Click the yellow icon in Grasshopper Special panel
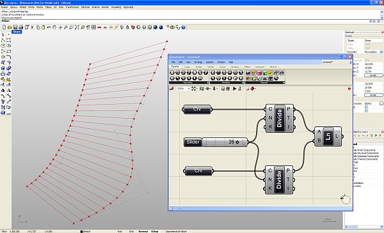 [270, 73]
